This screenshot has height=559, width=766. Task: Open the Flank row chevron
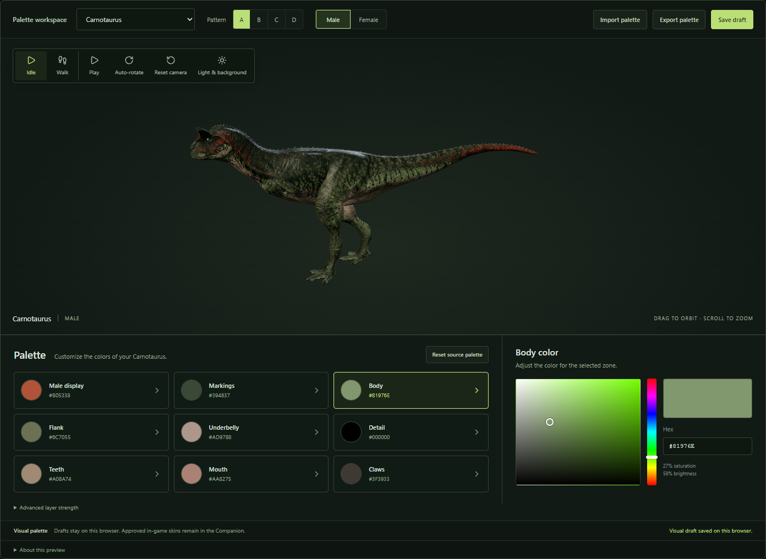(157, 432)
